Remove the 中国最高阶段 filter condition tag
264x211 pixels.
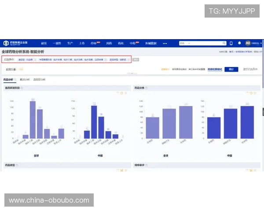coord(106,60)
